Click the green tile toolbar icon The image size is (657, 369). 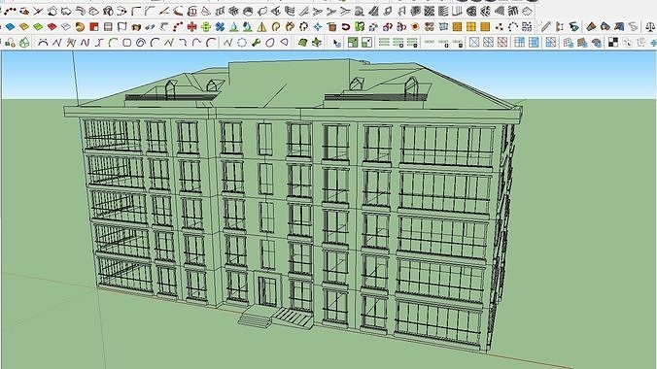click(x=38, y=27)
